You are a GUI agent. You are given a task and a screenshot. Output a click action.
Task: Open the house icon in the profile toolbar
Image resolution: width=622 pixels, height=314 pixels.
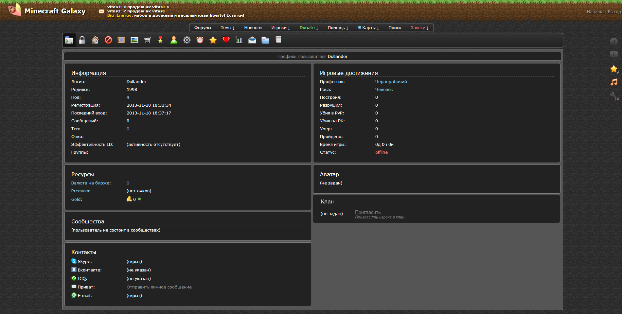[95, 40]
